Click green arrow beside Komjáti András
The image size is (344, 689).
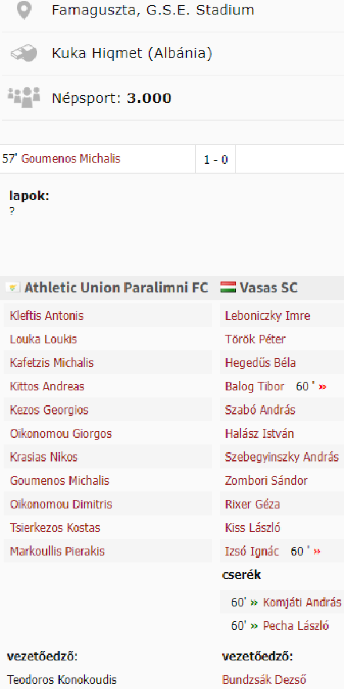(253, 602)
